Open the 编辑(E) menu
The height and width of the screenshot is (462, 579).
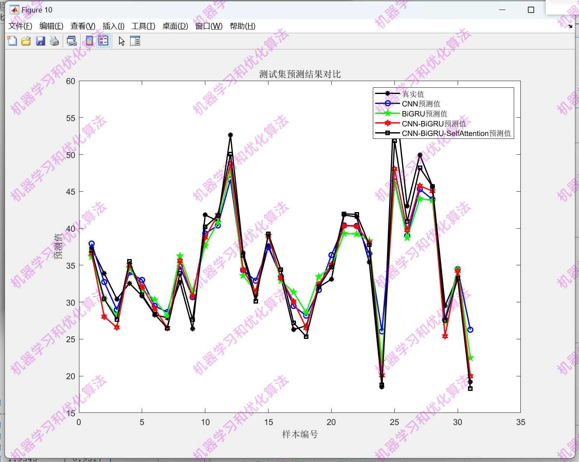pyautogui.click(x=50, y=26)
